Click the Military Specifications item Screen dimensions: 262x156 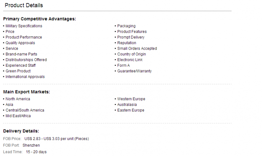[x=24, y=26]
